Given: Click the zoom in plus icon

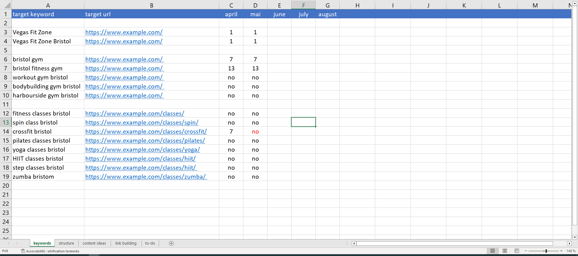Looking at the screenshot, I should pos(561,251).
